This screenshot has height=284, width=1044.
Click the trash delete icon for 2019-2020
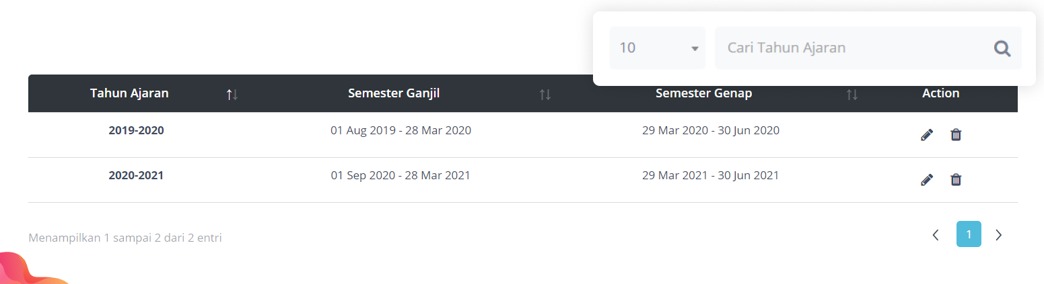956,135
